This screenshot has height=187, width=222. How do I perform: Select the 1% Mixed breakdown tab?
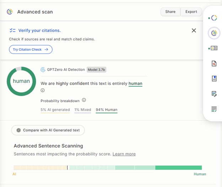[83, 110]
